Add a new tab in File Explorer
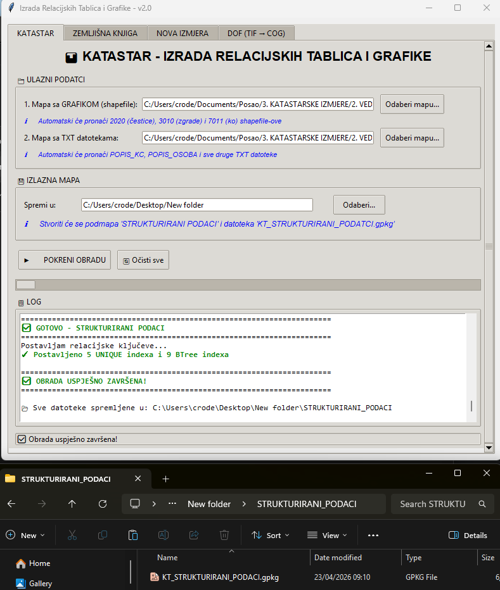The width and height of the screenshot is (500, 590). 166,479
